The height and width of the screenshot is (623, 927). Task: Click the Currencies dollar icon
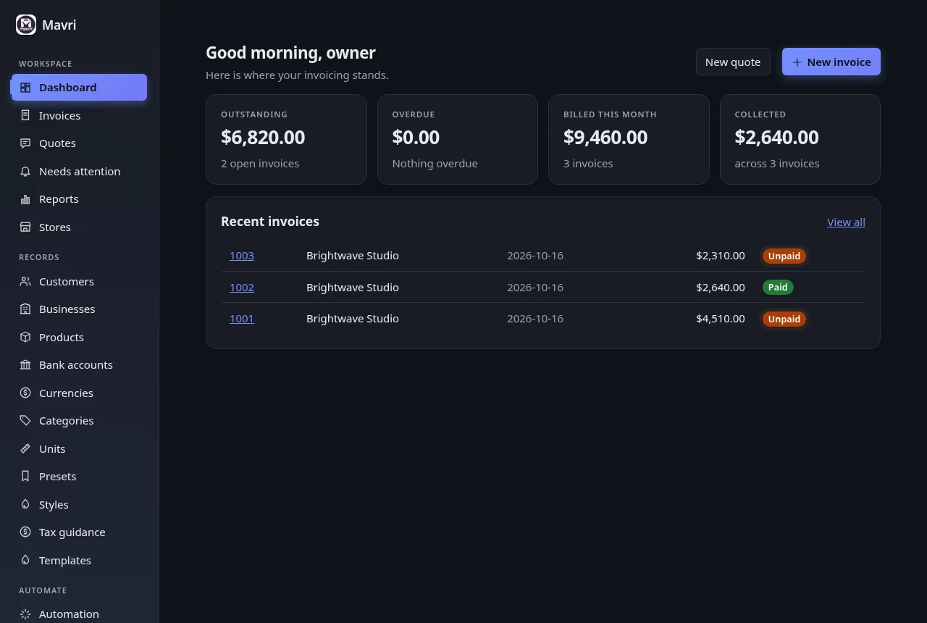coord(25,393)
